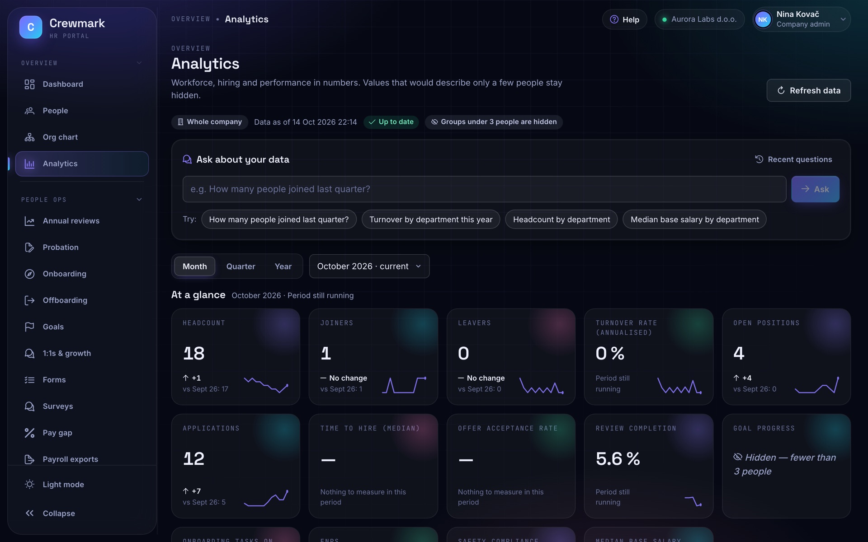Open Recent questions
868x542 pixels.
(x=793, y=159)
